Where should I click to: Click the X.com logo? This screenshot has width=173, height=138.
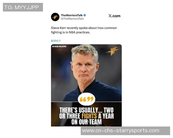point(114,16)
